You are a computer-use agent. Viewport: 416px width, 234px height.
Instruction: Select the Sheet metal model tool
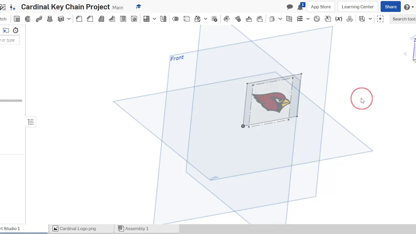[362, 19]
